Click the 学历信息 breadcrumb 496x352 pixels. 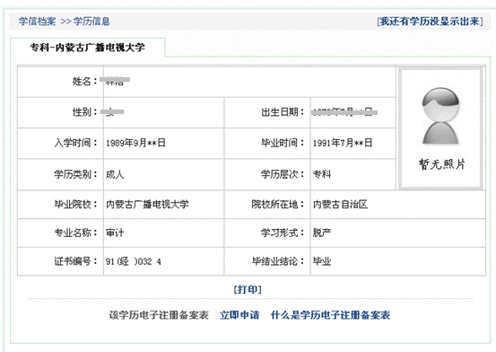coord(91,22)
